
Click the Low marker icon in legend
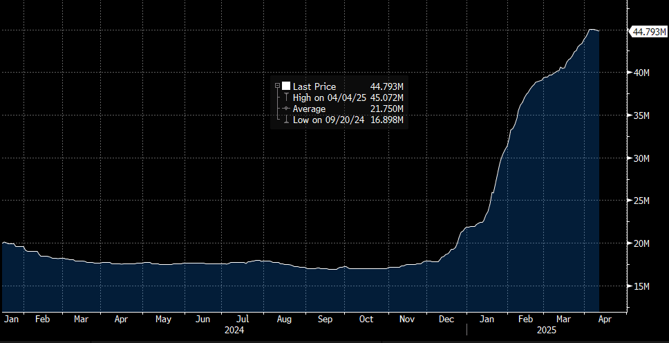285,120
